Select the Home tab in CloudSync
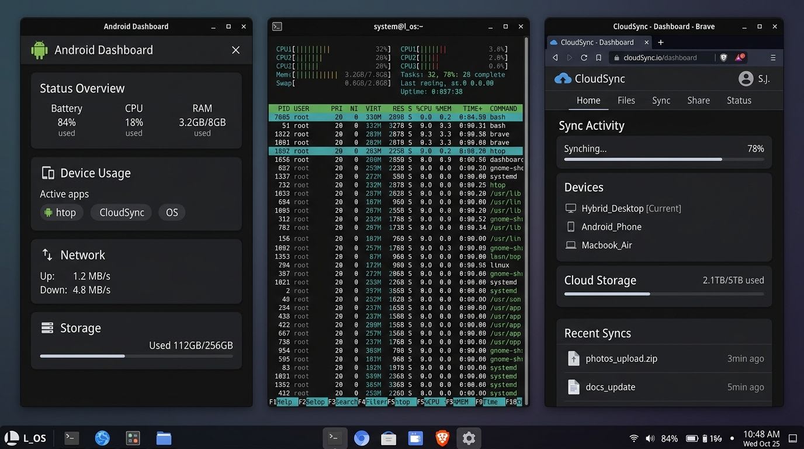Viewport: 804px width, 449px height. (x=588, y=101)
